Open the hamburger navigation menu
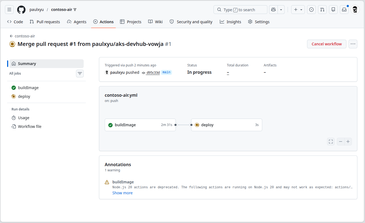The image size is (365, 223). 9,10
